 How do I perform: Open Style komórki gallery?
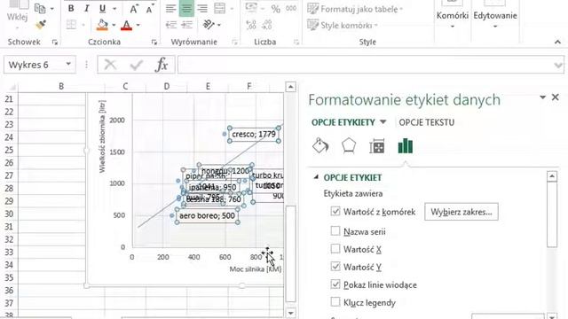[343, 26]
